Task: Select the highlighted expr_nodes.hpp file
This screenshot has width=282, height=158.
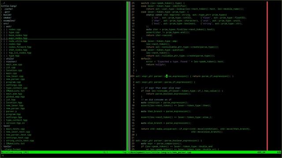Action: tap(18, 38)
